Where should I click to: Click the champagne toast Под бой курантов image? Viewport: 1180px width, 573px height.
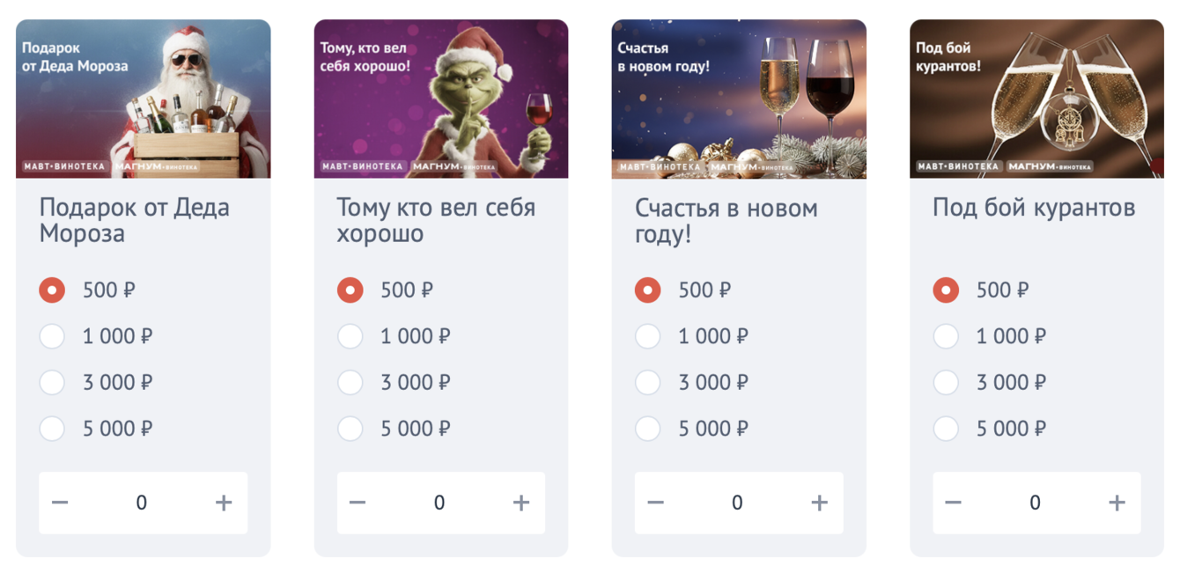1036,99
